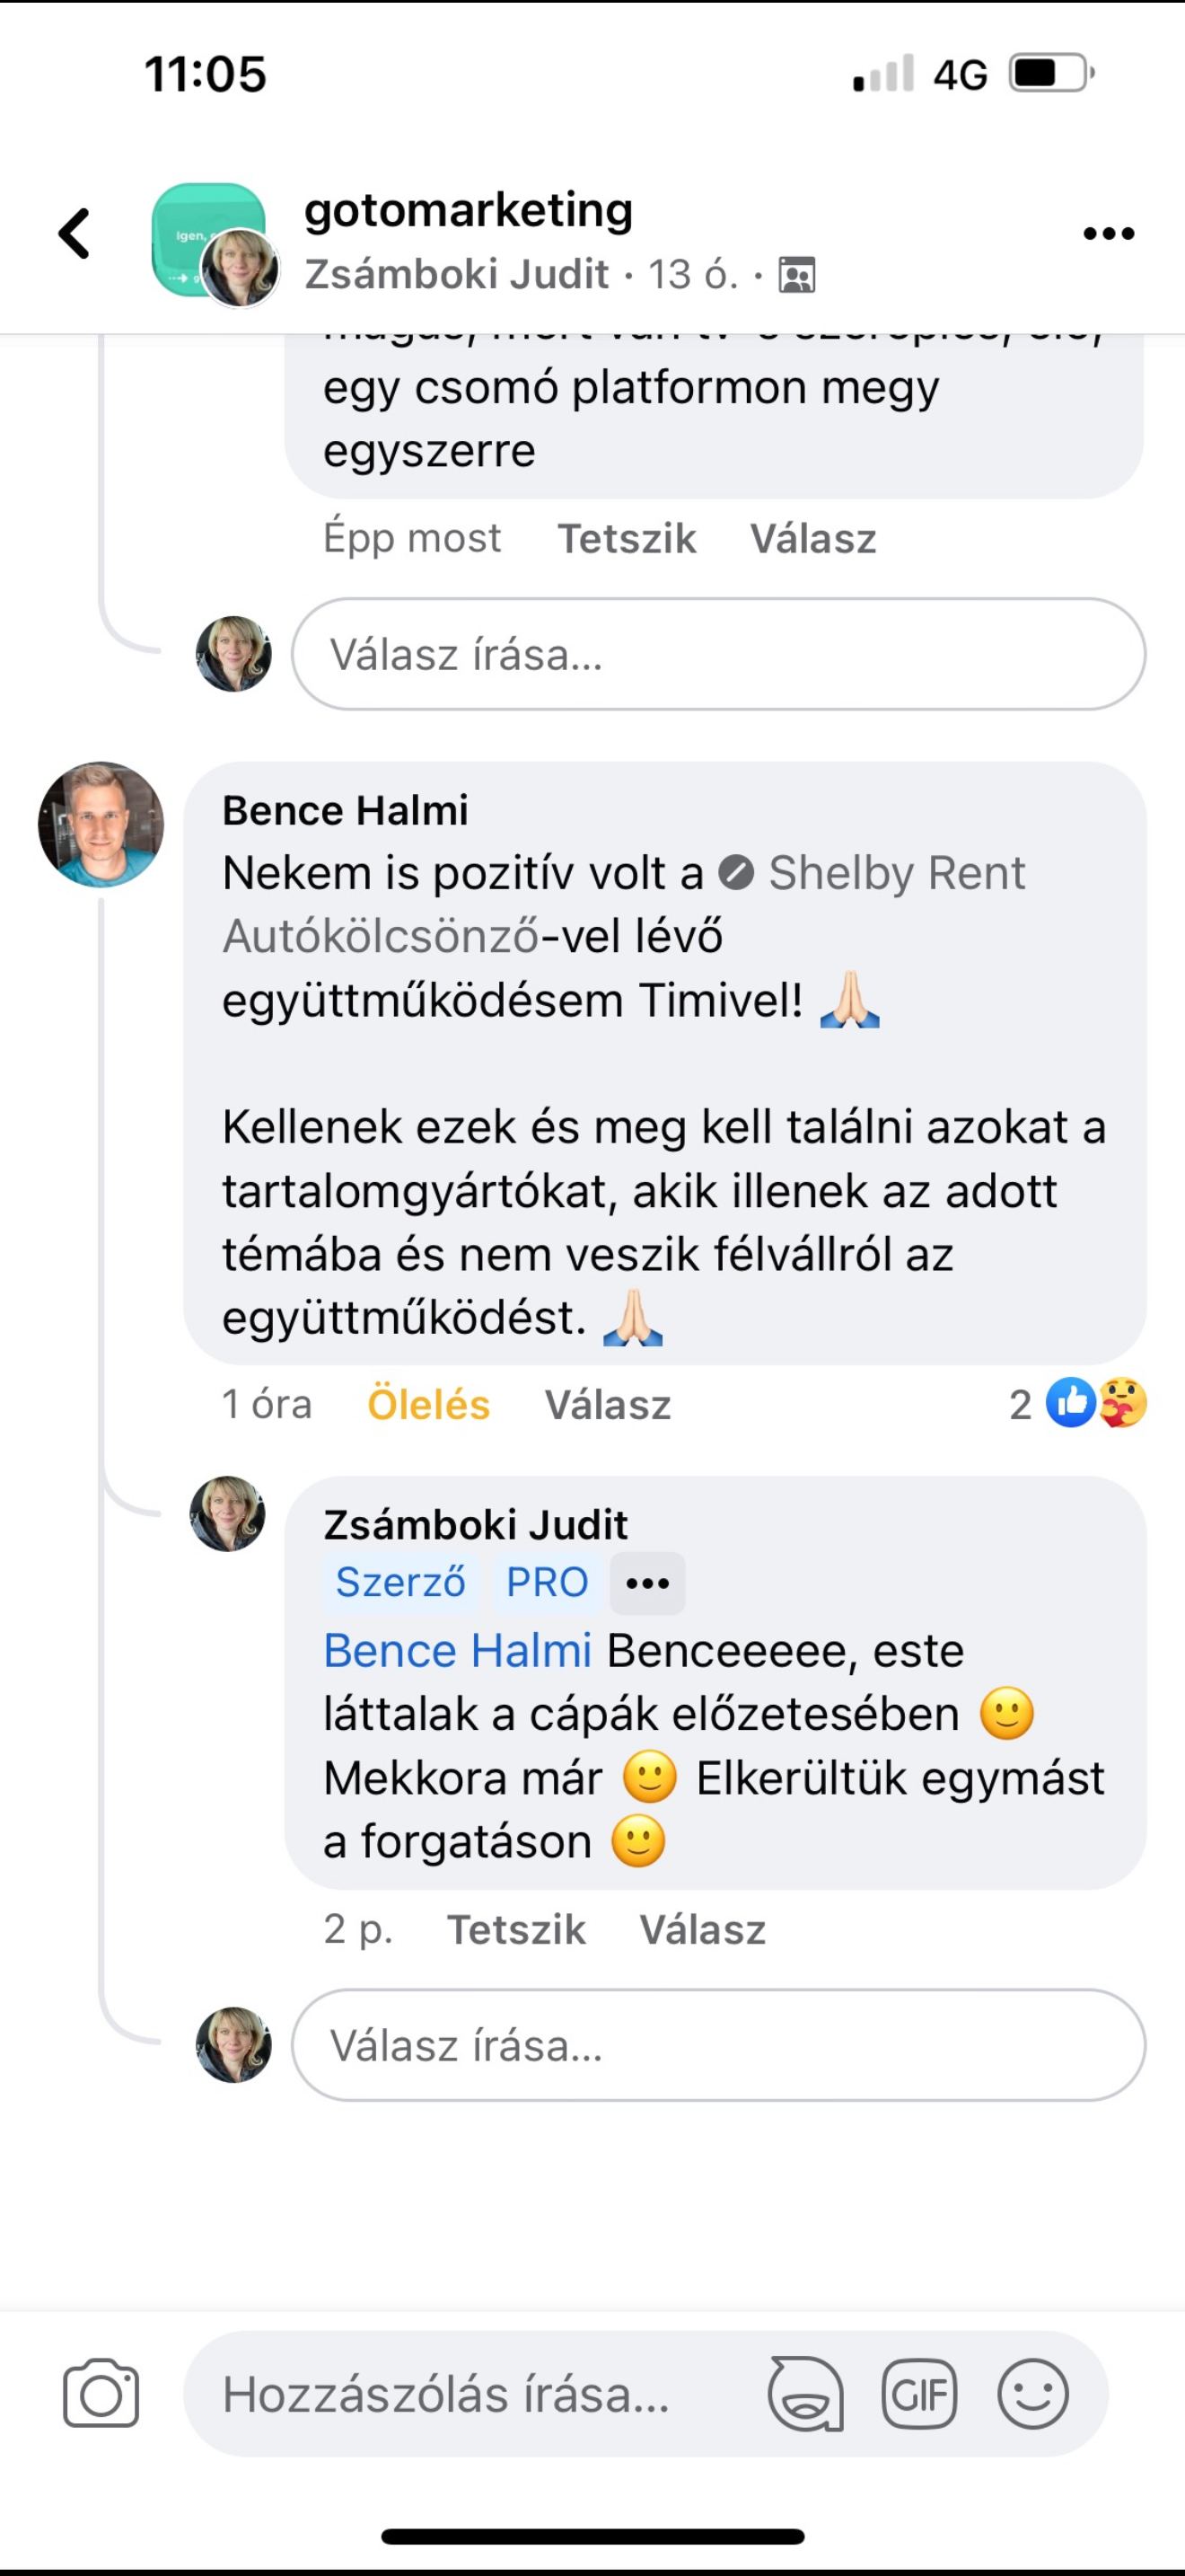Tap the avatar sticker icon beside GIF
The height and width of the screenshot is (2576, 1185).
click(805, 2394)
